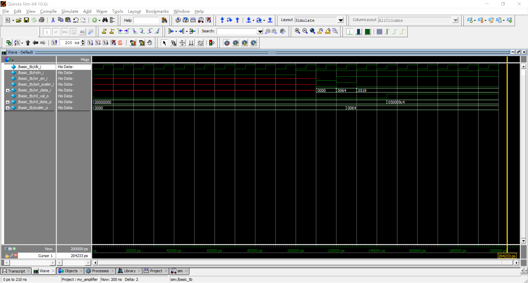The image size is (528, 283).
Task: Click the Performance Profiling chart icon
Action: [133, 43]
